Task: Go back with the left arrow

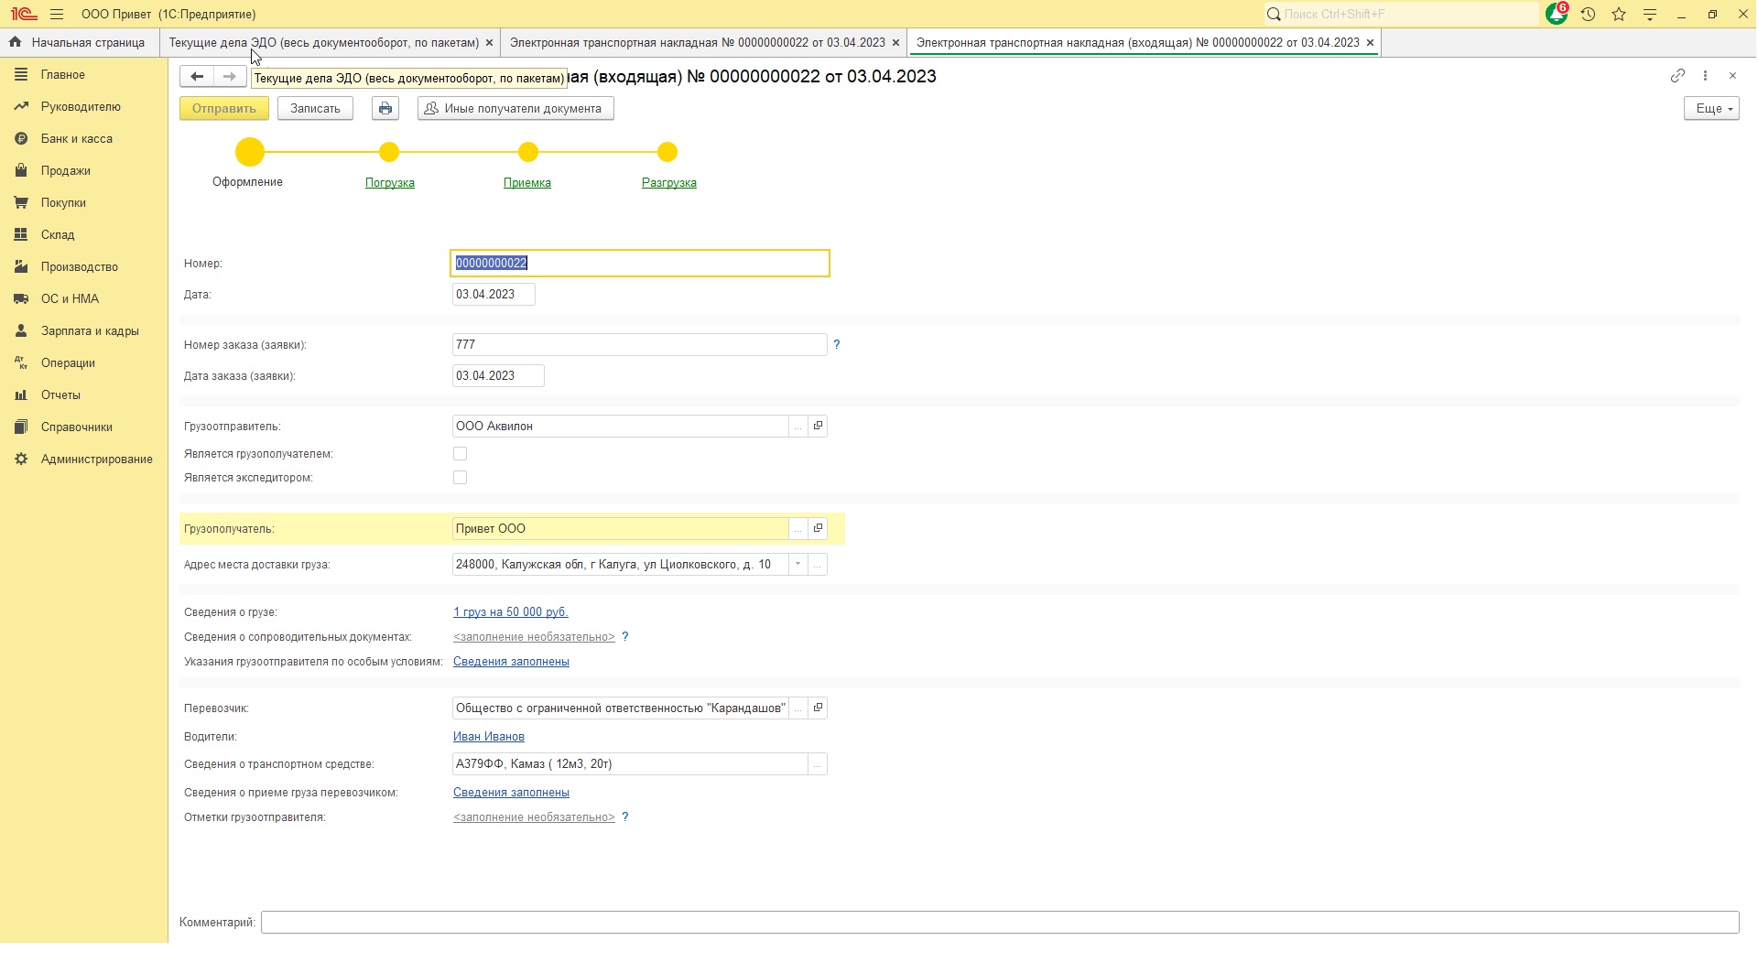Action: point(197,77)
